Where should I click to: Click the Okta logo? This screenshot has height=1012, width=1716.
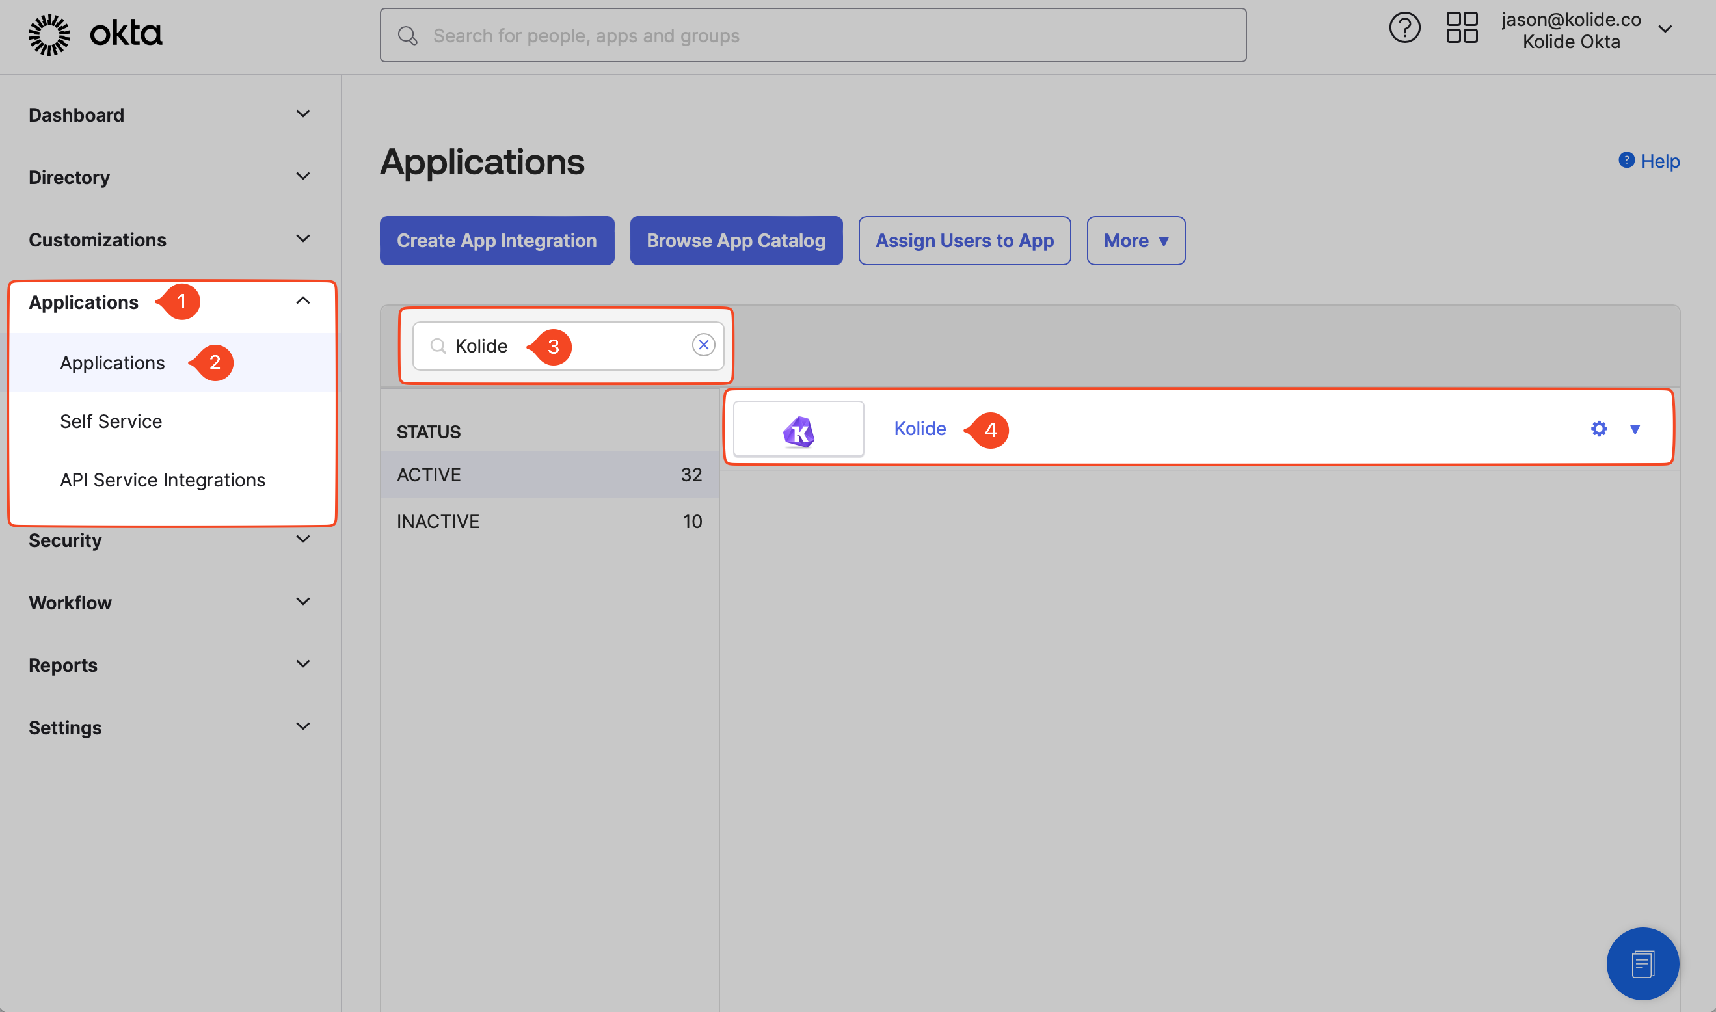[x=96, y=34]
